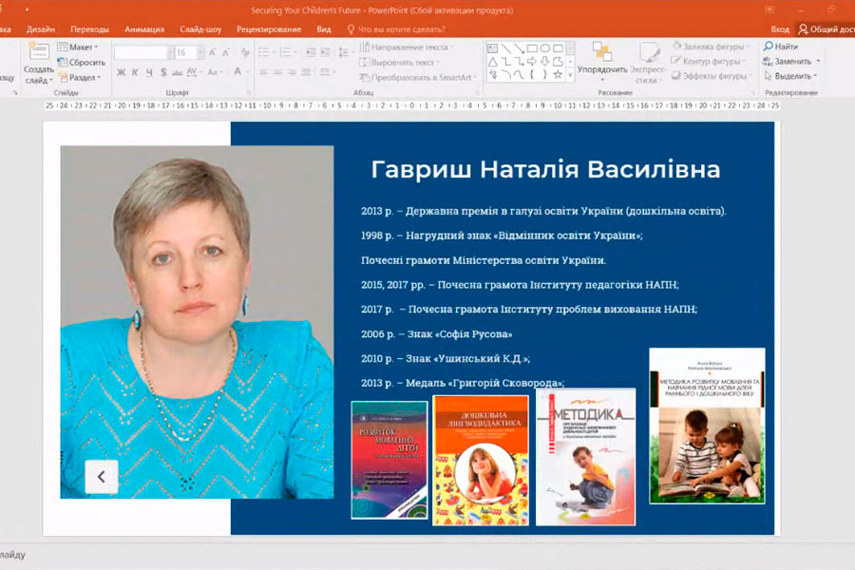Select the oval shape in shapes gallery
This screenshot has height=570, width=855.
point(545,47)
